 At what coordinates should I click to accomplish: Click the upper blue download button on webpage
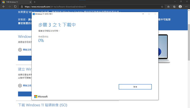[x=25, y=58]
